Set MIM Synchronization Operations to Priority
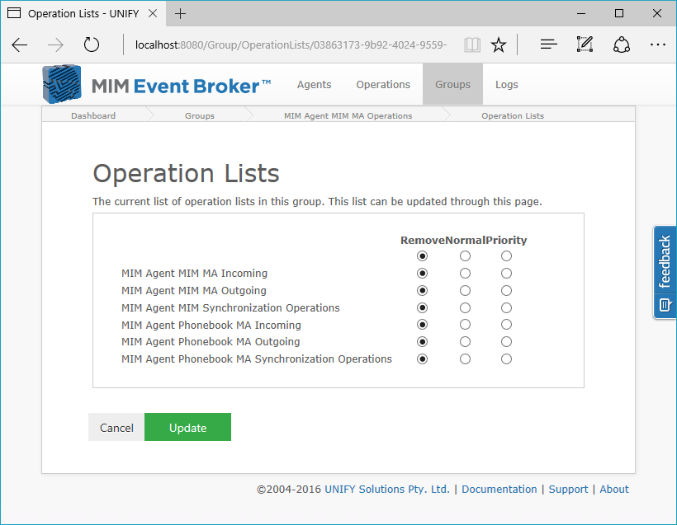677x525 pixels. pos(506,307)
